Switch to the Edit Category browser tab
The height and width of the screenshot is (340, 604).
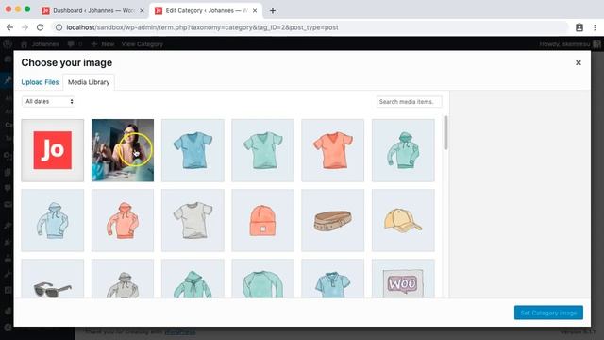point(206,10)
